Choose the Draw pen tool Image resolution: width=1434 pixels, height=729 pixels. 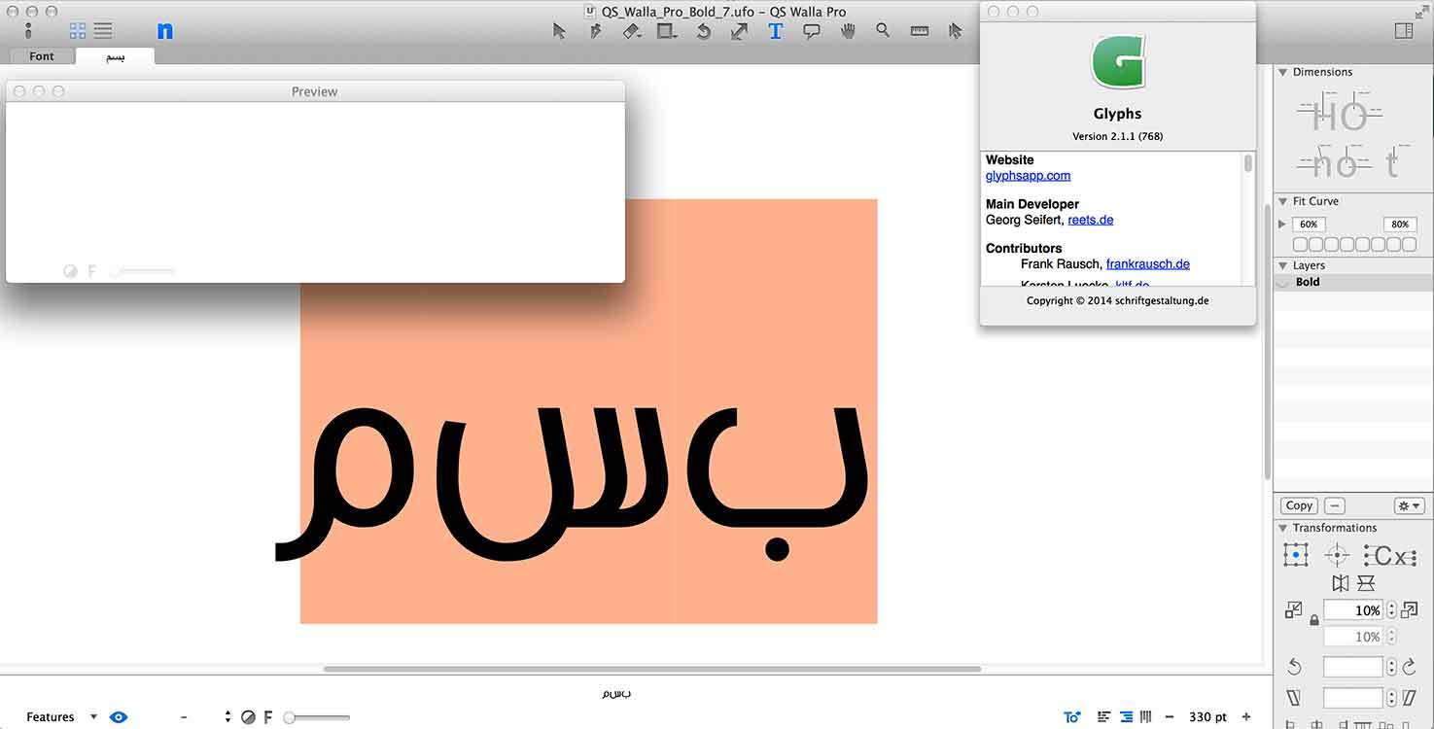596,31
